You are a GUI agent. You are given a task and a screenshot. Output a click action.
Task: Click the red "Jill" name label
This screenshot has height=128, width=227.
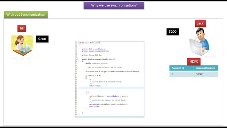[22, 28]
